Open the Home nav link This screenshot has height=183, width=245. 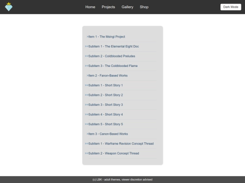pyautogui.click(x=90, y=7)
